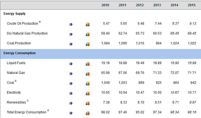Open chart icon for Dry Natural Gas Production

[x=87, y=34]
